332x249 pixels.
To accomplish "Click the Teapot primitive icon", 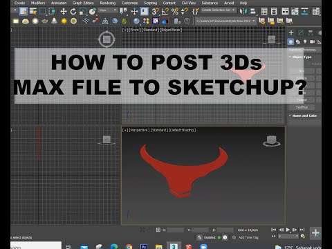I will pos(45,21).
